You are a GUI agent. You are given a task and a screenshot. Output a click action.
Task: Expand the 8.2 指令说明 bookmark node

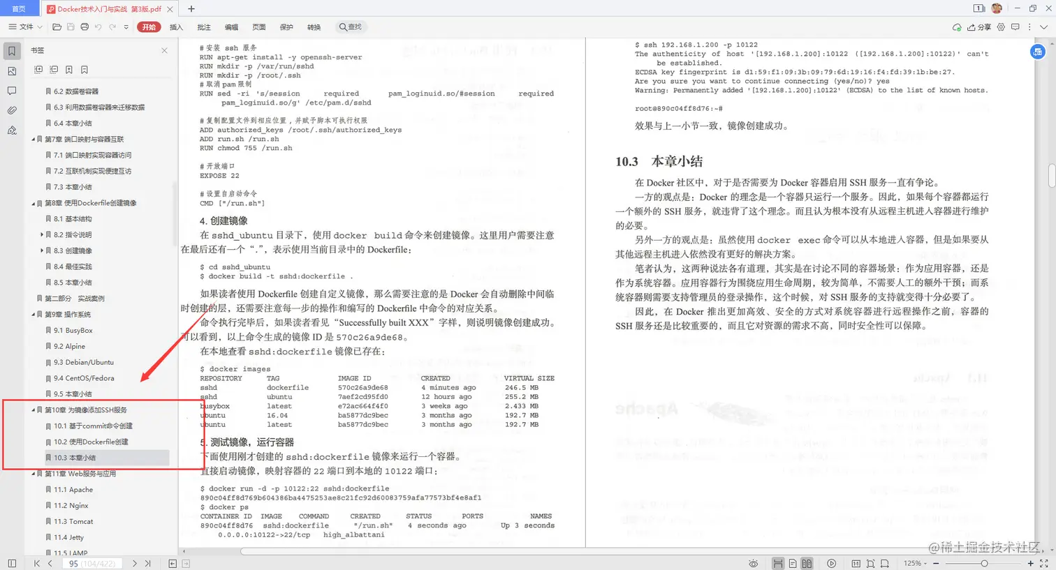point(40,234)
